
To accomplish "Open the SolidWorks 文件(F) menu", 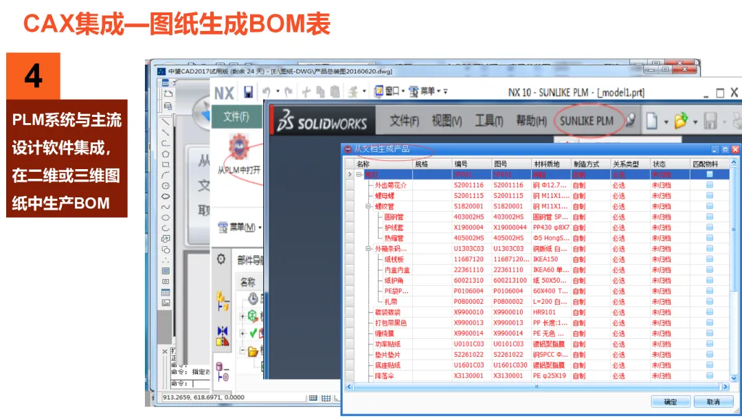I will [x=404, y=121].
